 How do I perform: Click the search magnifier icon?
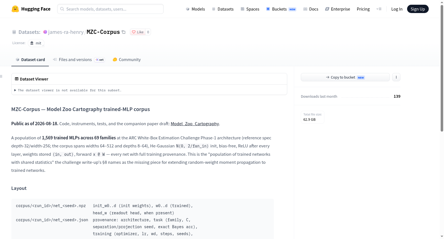pyautogui.click(x=62, y=9)
